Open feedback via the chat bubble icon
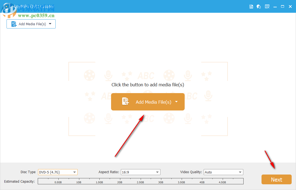The image size is (296, 190). tap(259, 6)
